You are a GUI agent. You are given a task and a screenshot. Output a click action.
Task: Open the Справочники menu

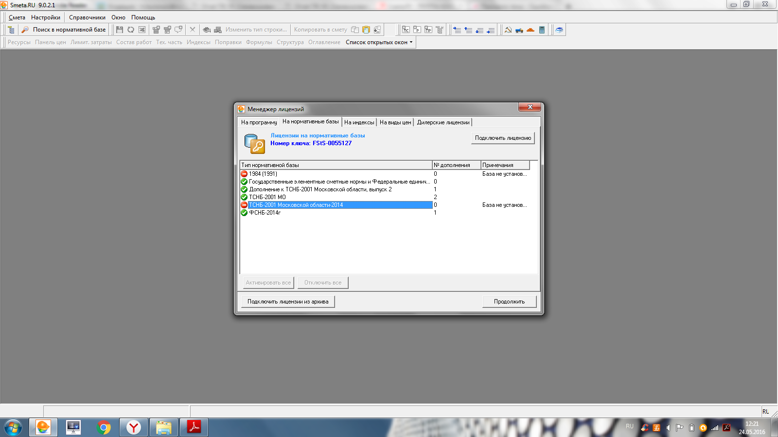click(x=87, y=17)
